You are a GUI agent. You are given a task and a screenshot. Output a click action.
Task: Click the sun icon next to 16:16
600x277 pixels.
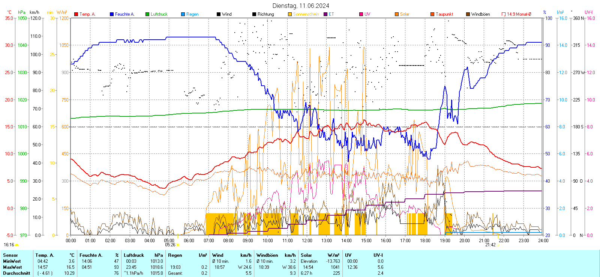click(x=17, y=245)
